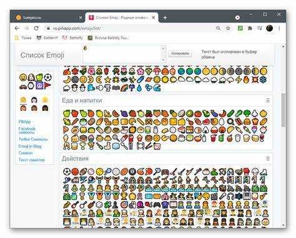Pick the ice skate emoji
The height and width of the screenshot is (238, 296).
(x=264, y=171)
